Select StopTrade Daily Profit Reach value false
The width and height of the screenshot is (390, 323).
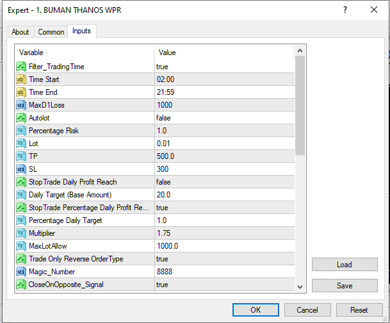(163, 182)
